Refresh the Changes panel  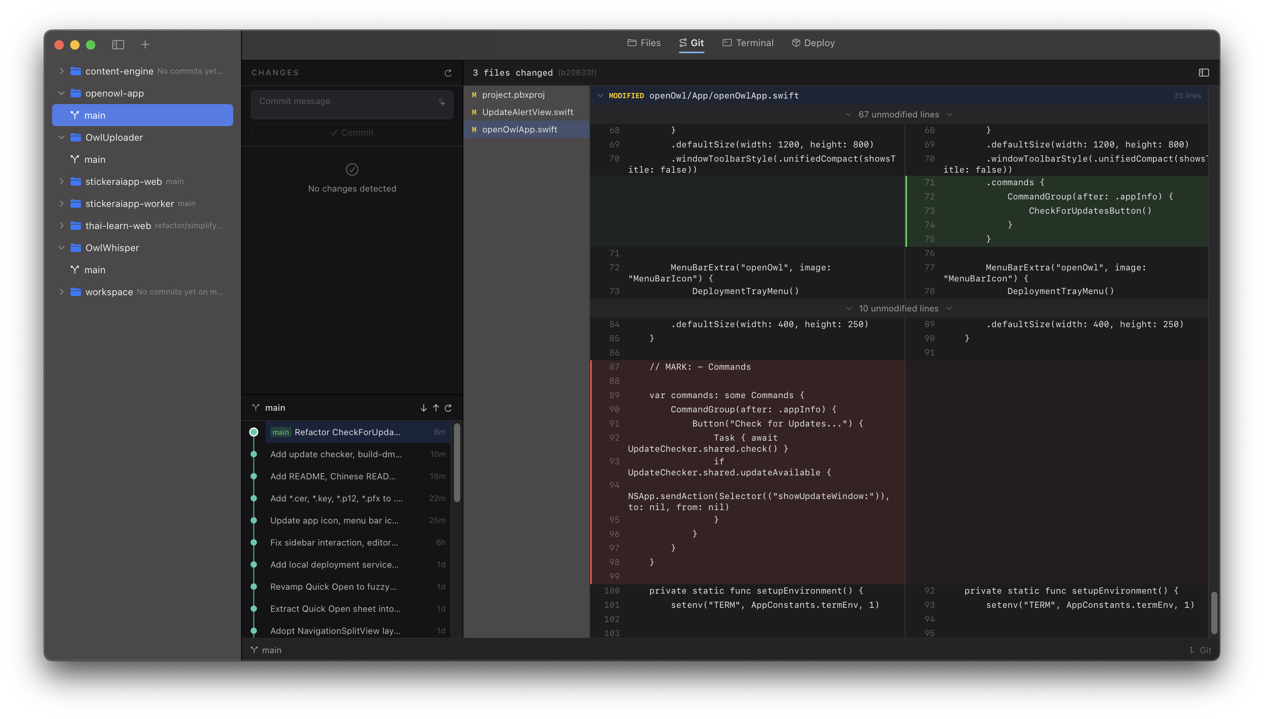tap(448, 73)
